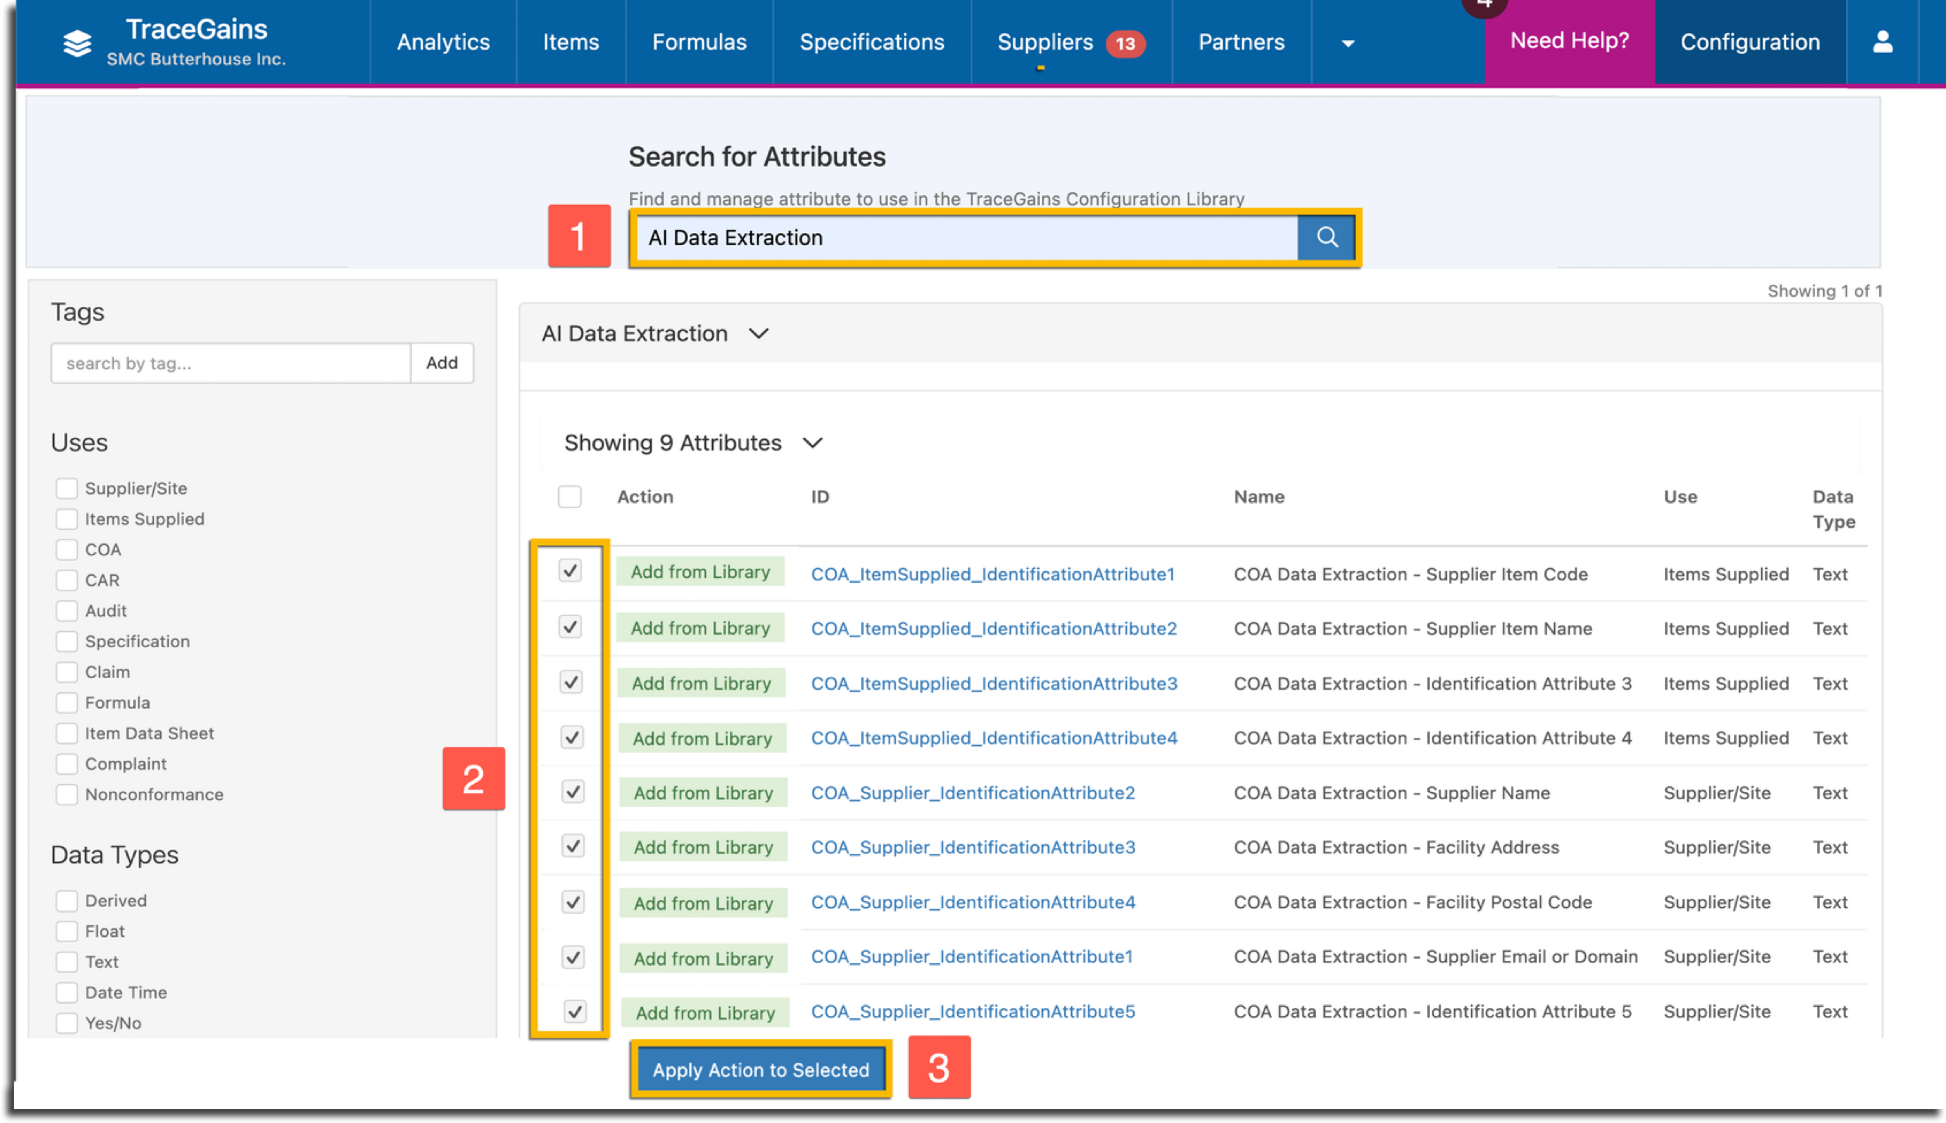Toggle the CAR use filter

(x=67, y=580)
